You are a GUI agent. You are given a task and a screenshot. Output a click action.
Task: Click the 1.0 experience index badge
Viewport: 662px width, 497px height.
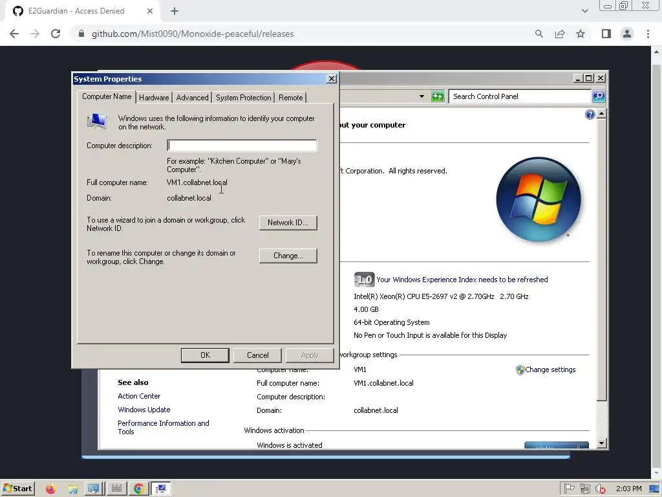pos(365,280)
